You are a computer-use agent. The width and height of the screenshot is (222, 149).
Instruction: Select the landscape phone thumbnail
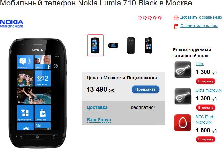pos(113,45)
